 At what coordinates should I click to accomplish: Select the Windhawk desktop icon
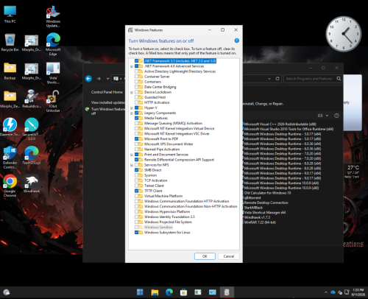point(32,184)
